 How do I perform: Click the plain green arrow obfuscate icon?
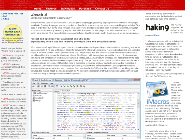click(x=61, y=86)
